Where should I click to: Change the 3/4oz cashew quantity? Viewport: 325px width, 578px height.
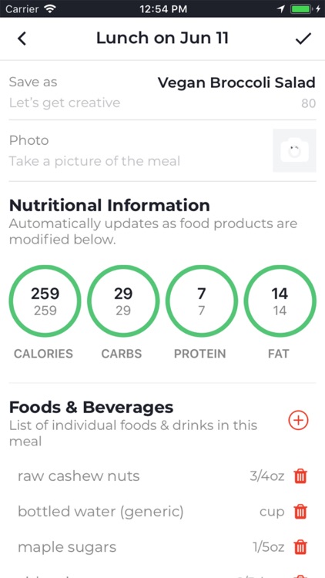[266, 476]
